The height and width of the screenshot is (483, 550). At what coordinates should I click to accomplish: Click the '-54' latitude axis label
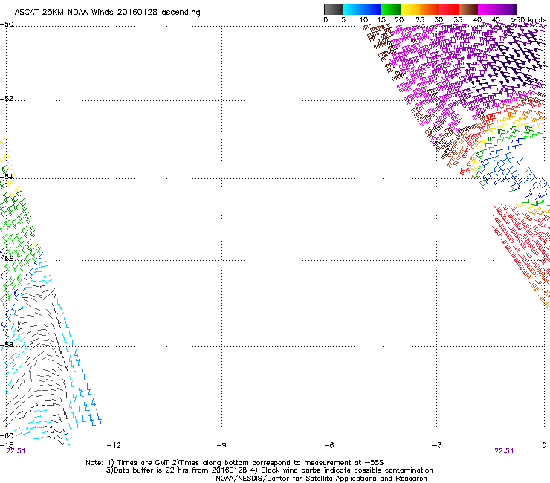coord(7,176)
